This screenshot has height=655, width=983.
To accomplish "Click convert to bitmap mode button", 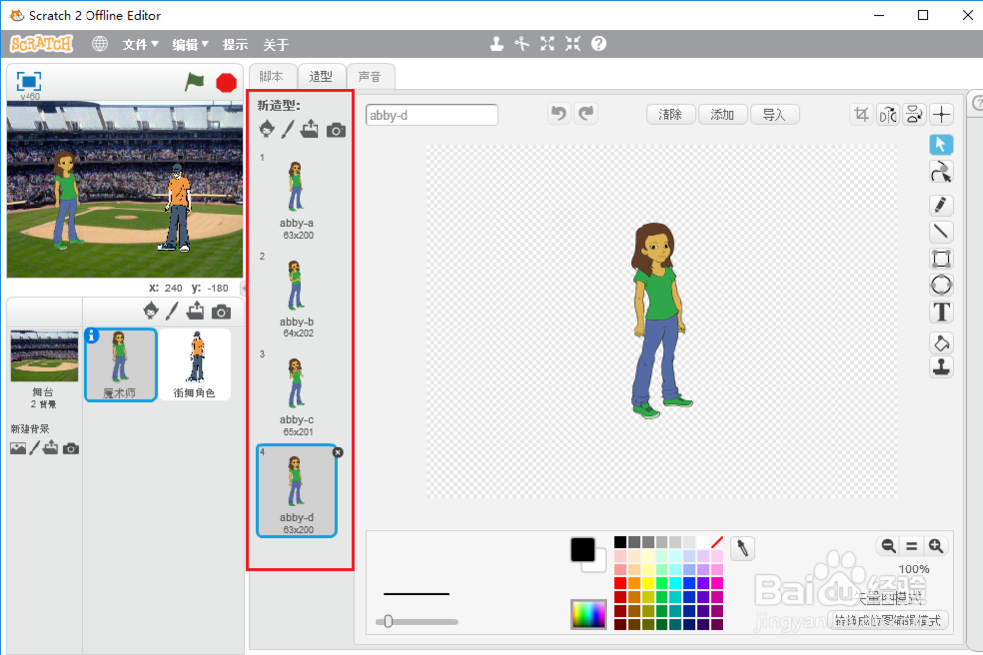I will [x=887, y=621].
